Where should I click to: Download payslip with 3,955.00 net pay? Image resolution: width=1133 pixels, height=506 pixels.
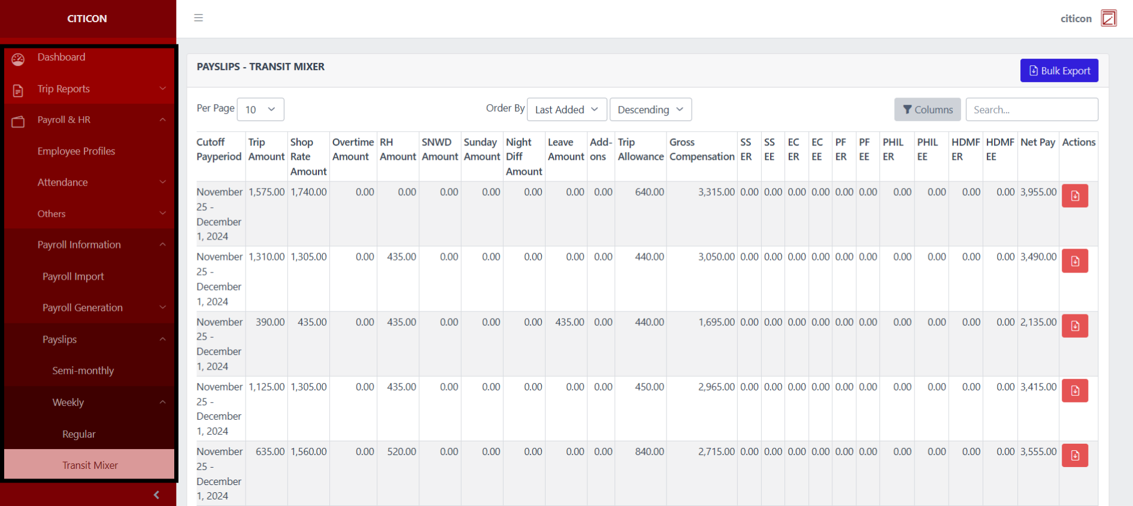pos(1074,196)
